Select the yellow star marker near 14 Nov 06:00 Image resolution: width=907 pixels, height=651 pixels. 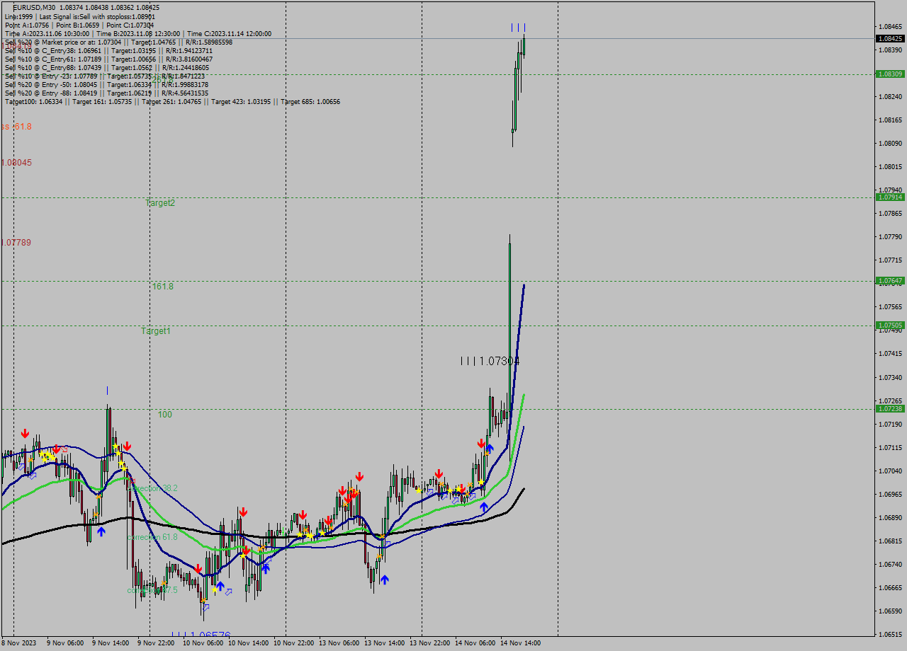481,482
